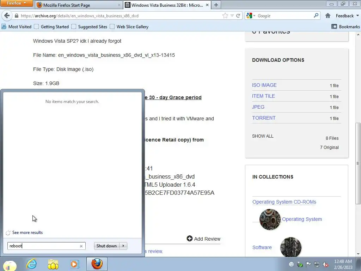The width and height of the screenshot is (361, 271).
Task: Open the Bookmarks menu button
Action: (x=345, y=27)
